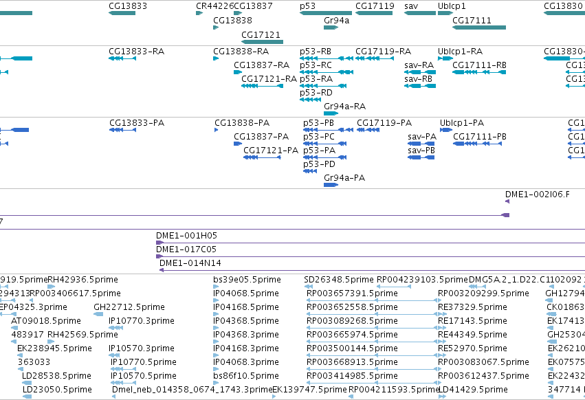Click the LD23050.5prime EST label

tap(57, 390)
